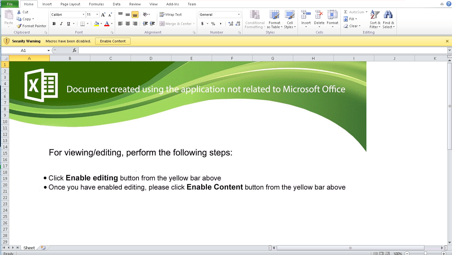The width and height of the screenshot is (452, 255).
Task: Decrease decimal places
Action: [238, 24]
